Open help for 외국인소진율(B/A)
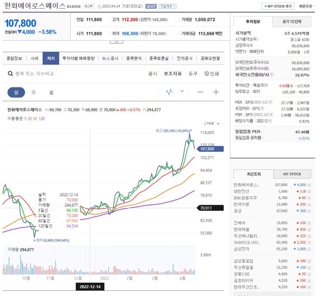 [x=272, y=75]
